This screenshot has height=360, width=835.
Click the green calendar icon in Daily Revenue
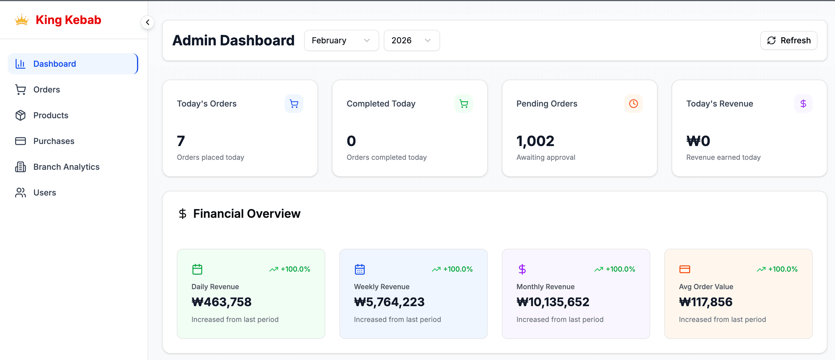[197, 269]
